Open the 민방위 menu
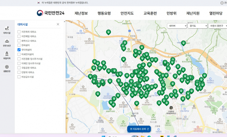 tap(171, 13)
